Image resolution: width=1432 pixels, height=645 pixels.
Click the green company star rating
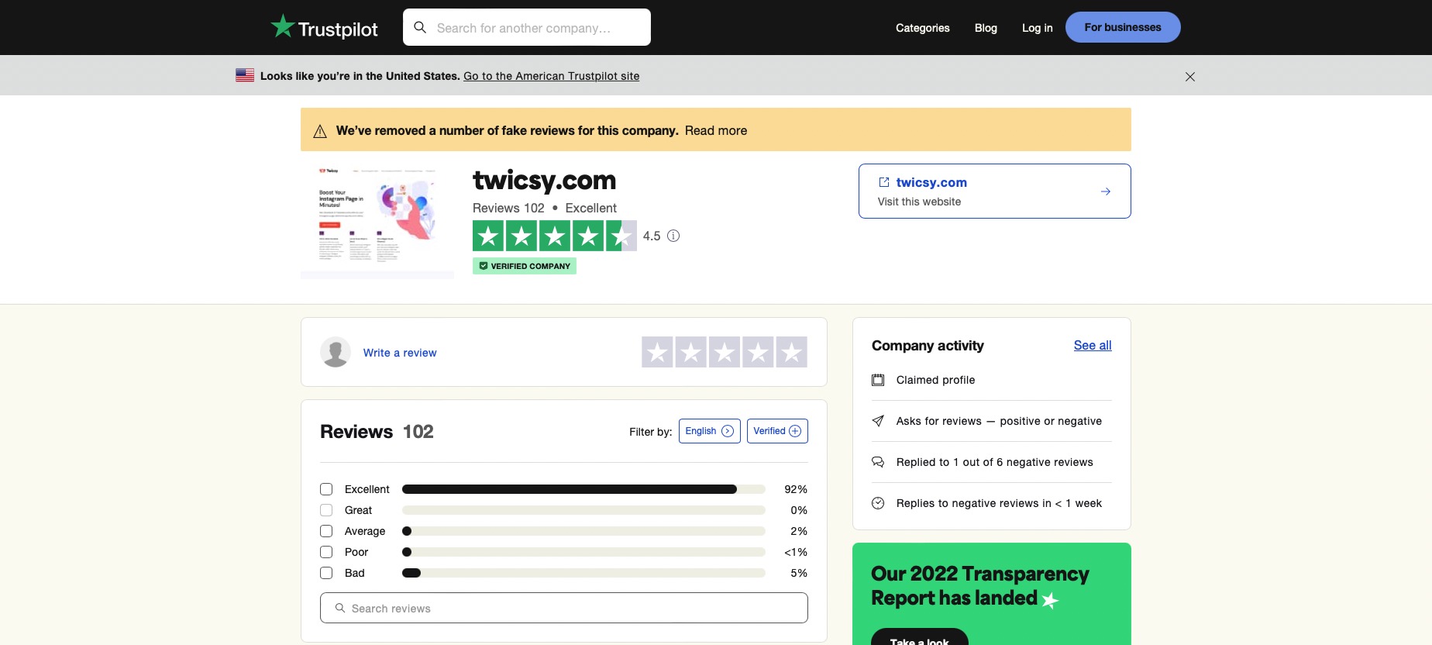tap(555, 236)
